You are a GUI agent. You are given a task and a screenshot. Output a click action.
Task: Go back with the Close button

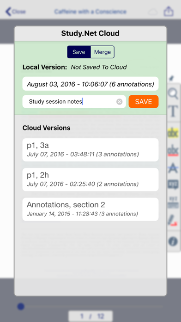coord(15,12)
